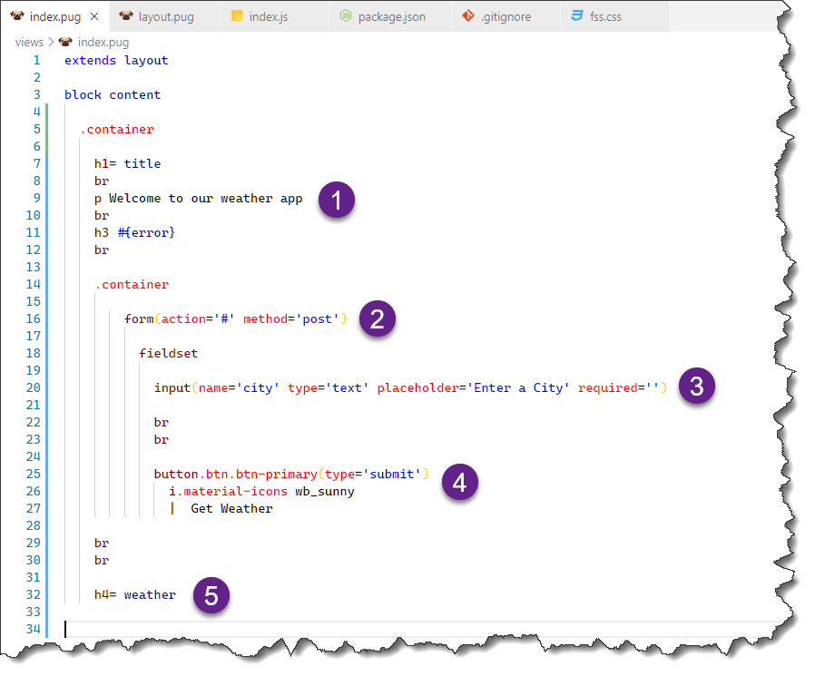Viewport: 815px width, 676px height.
Task: Open the package.json tab label
Action: point(391,16)
